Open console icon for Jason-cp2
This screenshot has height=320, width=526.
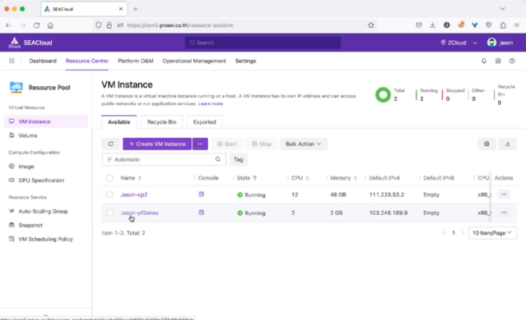pyautogui.click(x=201, y=194)
